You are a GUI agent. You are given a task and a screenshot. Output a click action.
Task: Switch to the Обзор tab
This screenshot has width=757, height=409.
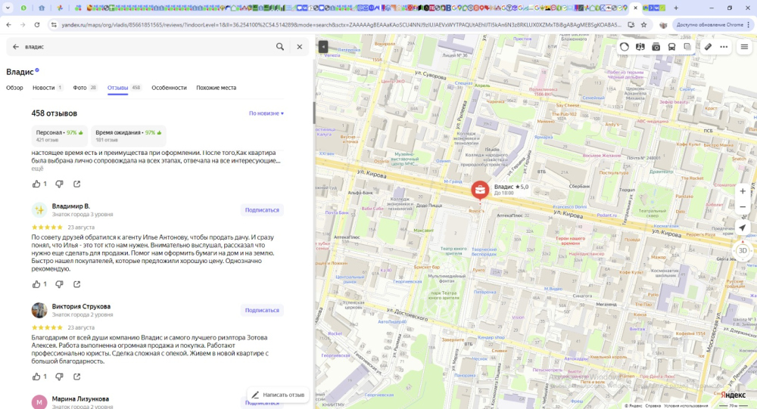(14, 88)
